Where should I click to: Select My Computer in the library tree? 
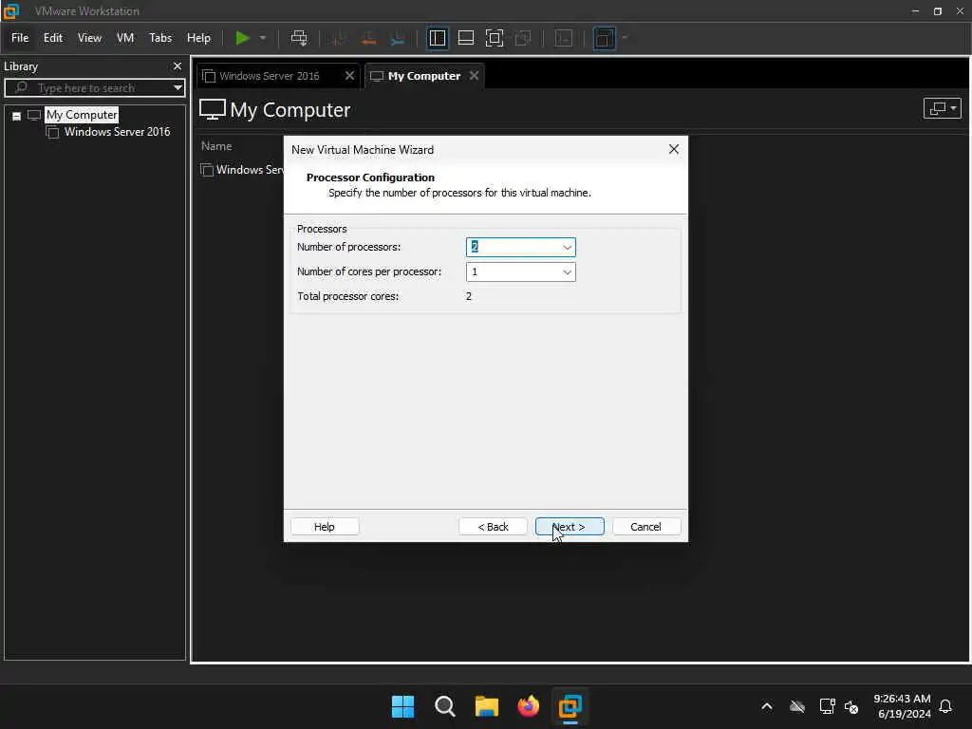(82, 115)
